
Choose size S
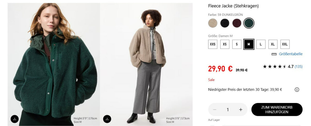[x=237, y=44]
